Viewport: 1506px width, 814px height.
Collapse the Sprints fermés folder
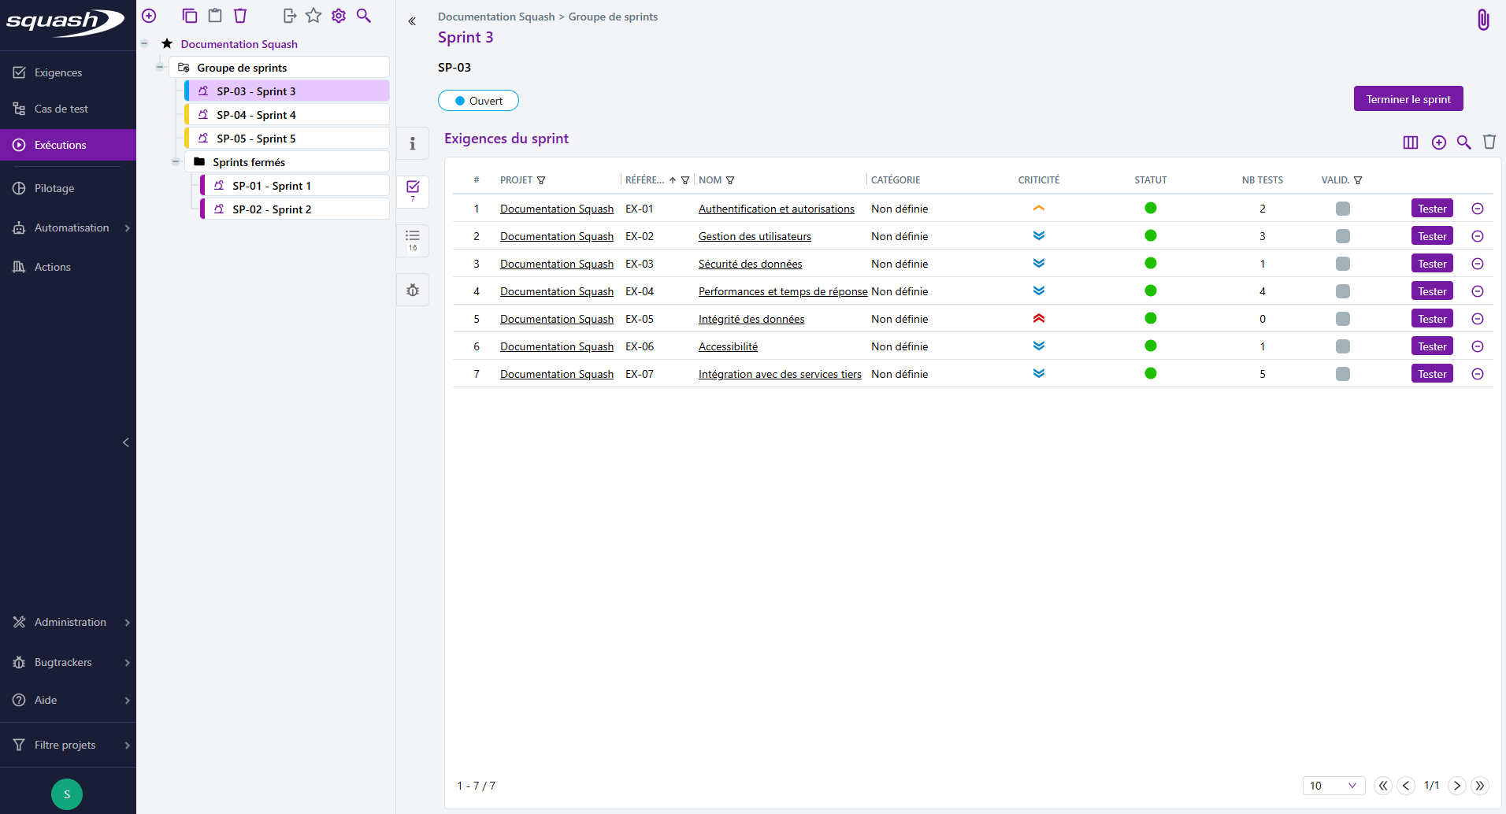pyautogui.click(x=176, y=162)
